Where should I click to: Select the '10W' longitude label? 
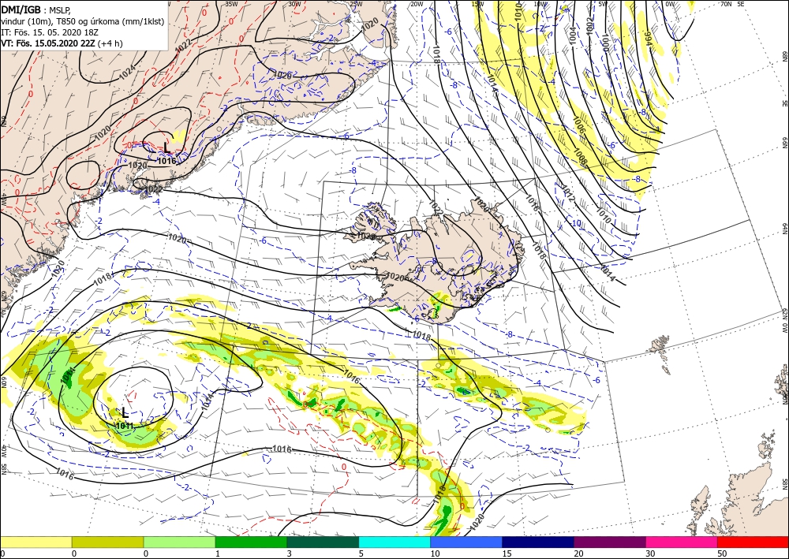click(x=540, y=4)
